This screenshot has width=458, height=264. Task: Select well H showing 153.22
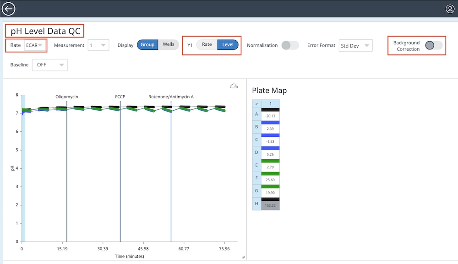pos(270,205)
